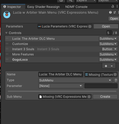Collapse the Controls foldout triangle
Image resolution: width=119 pixels, height=124 pixels.
click(6, 33)
